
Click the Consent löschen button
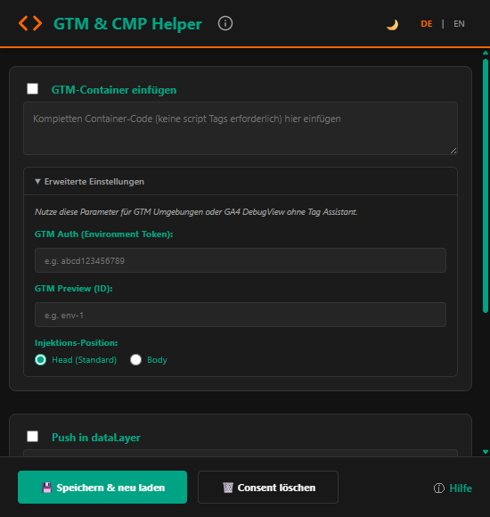(268, 488)
